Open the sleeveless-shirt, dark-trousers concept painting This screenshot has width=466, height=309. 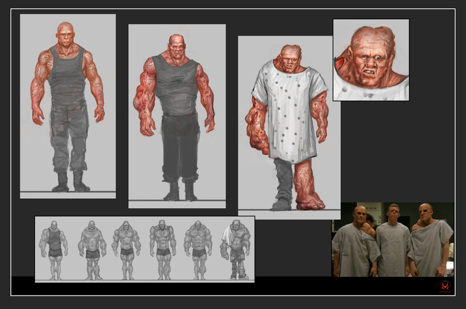(177, 116)
